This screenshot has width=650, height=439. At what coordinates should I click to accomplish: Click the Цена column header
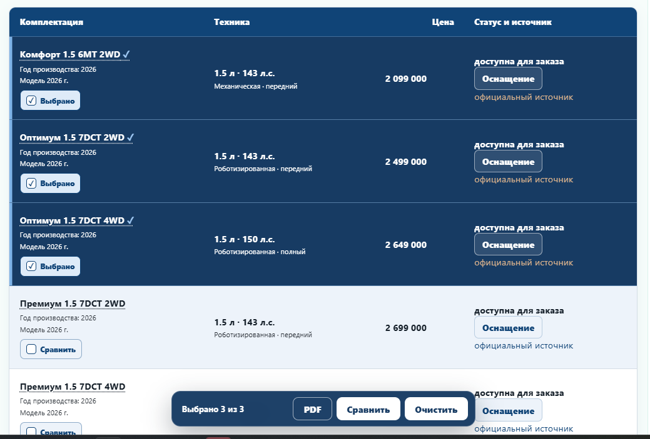[x=443, y=22]
